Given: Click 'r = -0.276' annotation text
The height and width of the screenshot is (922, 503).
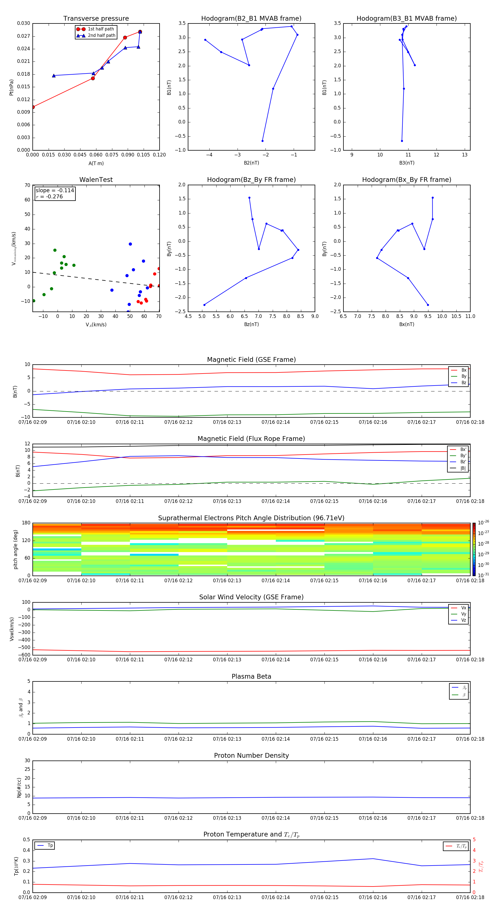Looking at the screenshot, I should [49, 196].
